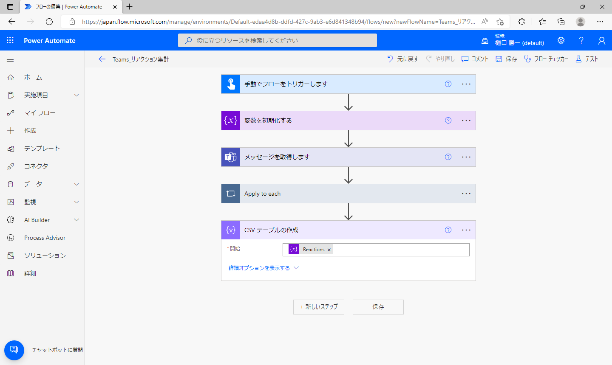Expand the 監視 section chevron

point(76,202)
